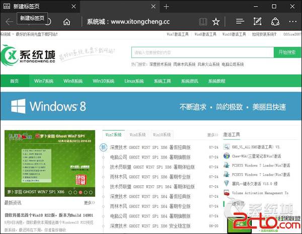Select the red active slideshow dot
The image size is (302, 234).
81,192
